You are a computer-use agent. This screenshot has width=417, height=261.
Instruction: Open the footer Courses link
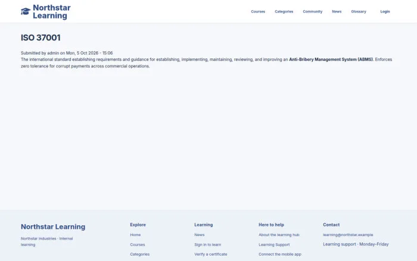[138, 244]
